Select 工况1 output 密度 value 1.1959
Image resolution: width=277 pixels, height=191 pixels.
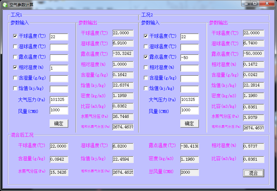(123, 96)
